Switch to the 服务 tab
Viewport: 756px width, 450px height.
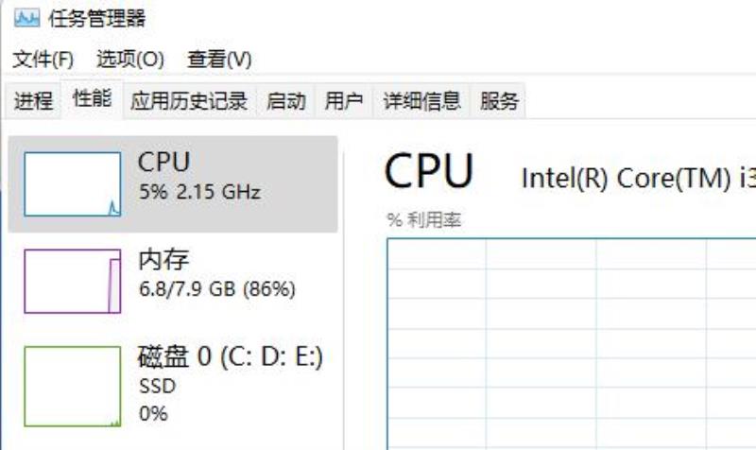[x=499, y=101]
